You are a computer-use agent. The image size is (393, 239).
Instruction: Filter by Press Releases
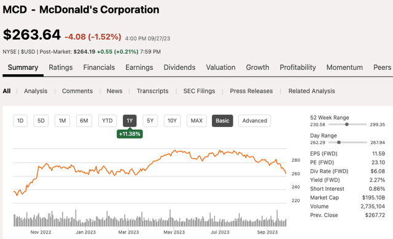(251, 91)
